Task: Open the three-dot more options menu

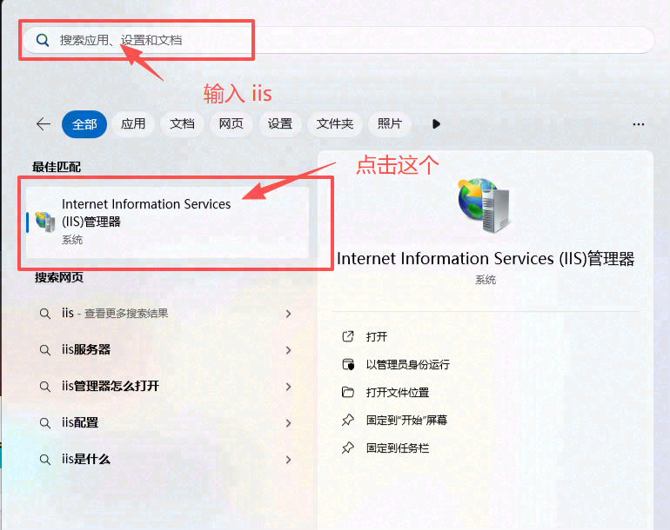Action: (639, 124)
